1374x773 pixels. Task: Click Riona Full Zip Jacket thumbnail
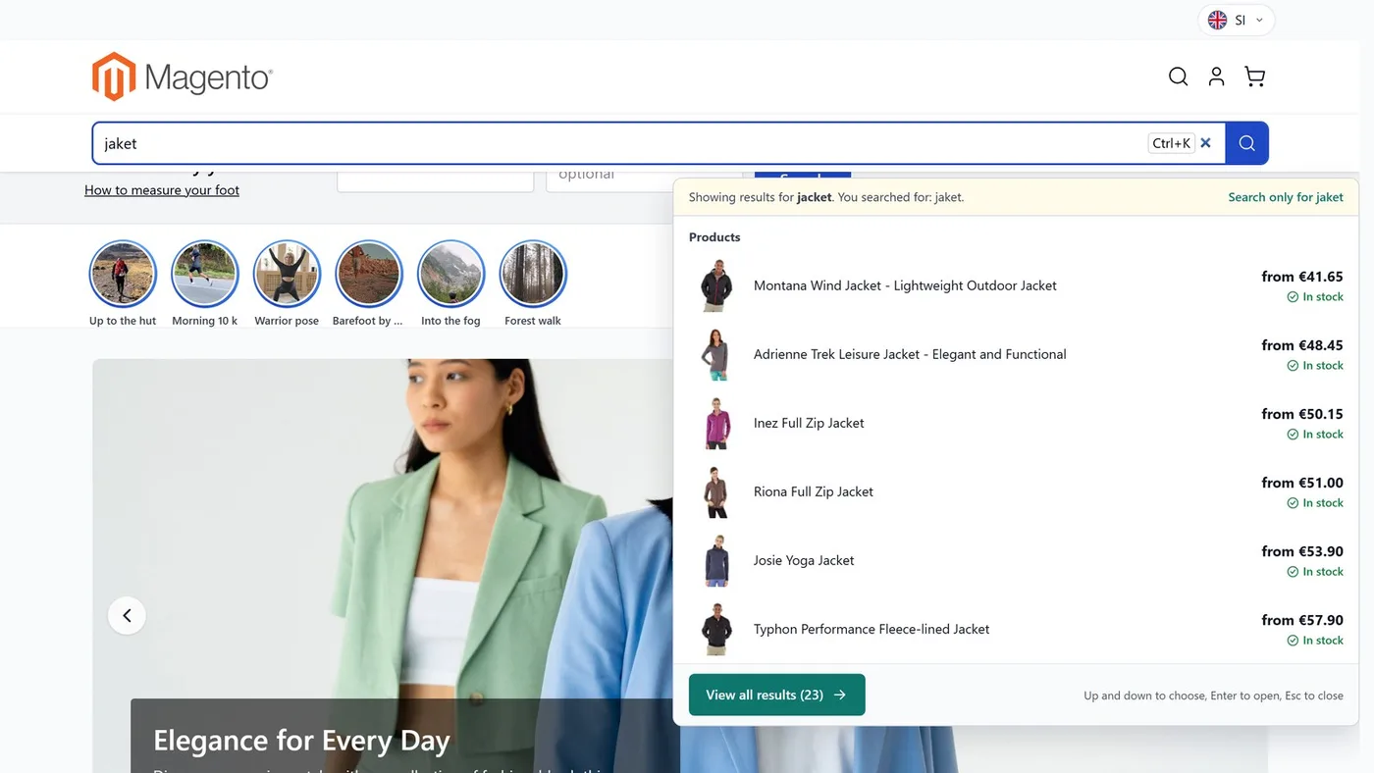coord(716,491)
